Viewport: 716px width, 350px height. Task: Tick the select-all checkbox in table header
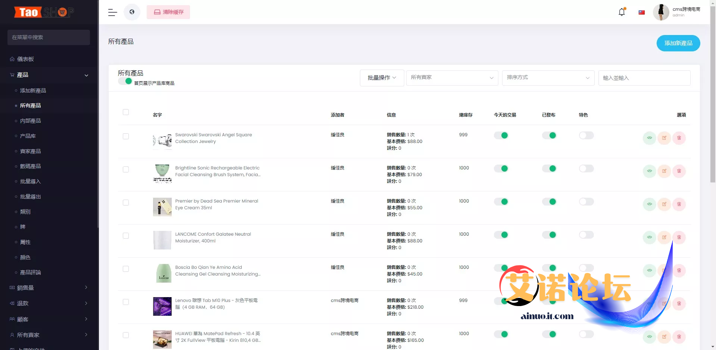point(126,112)
